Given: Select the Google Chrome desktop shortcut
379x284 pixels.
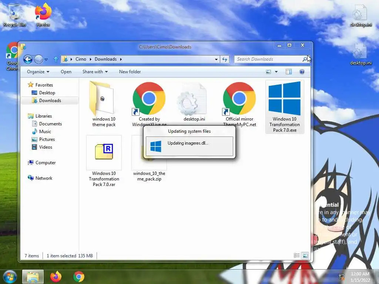Looking at the screenshot, I should pyautogui.click(x=11, y=56).
